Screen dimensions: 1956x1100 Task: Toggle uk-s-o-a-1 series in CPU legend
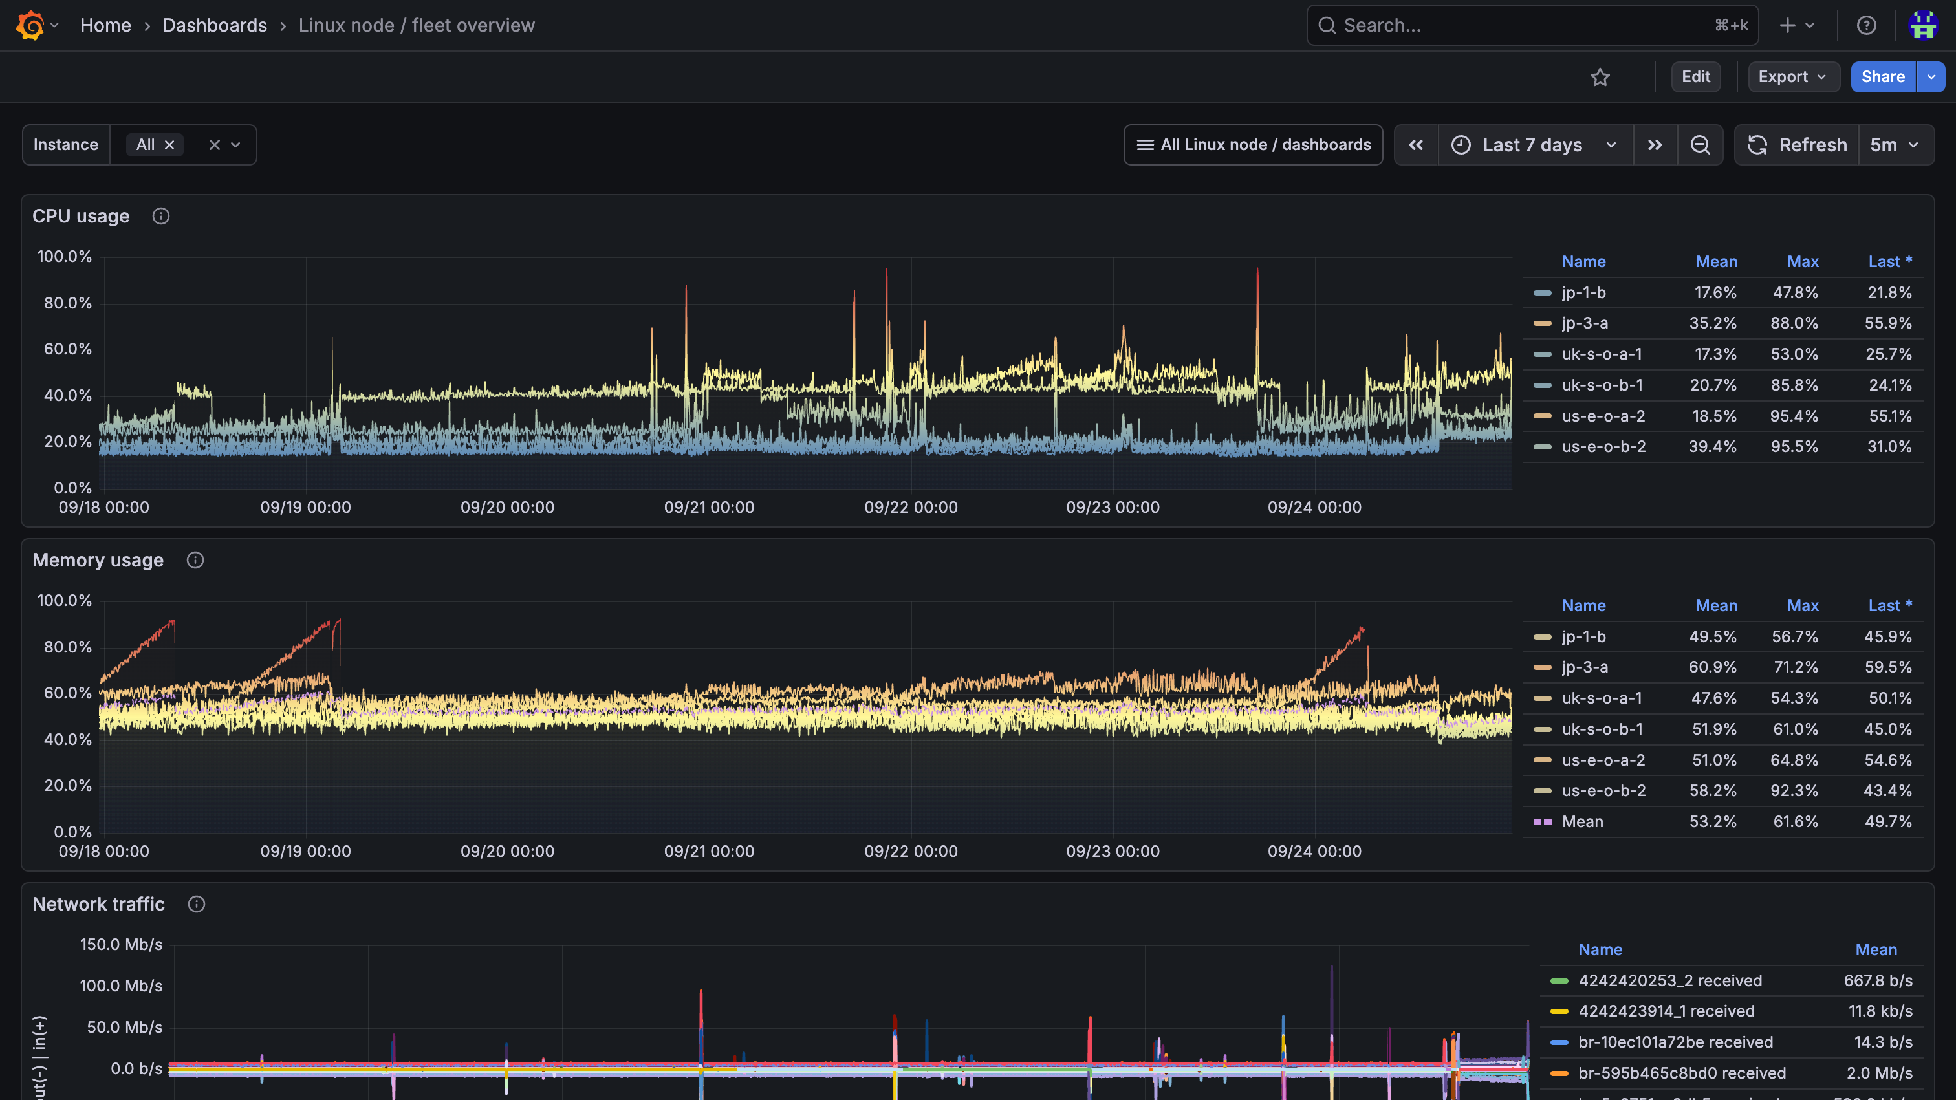coord(1602,354)
